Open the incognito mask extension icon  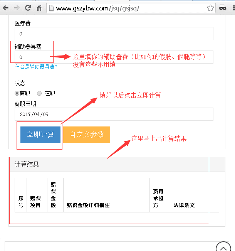point(223,8)
